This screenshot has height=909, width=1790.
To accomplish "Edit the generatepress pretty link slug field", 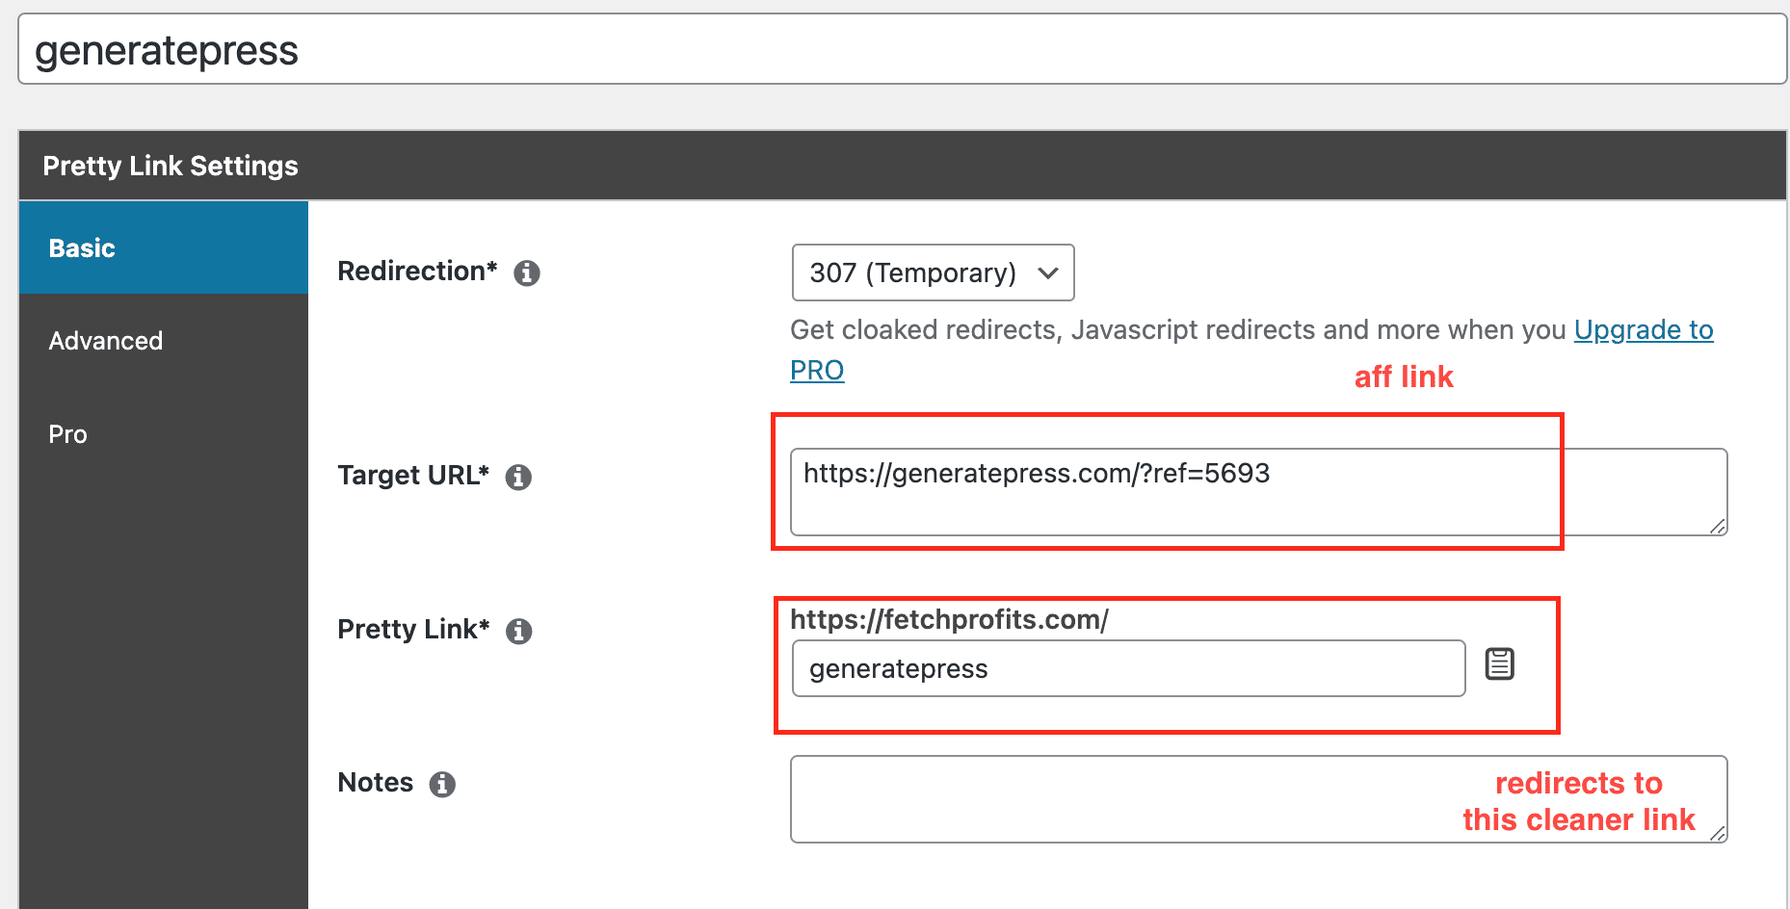I will coord(1127,668).
